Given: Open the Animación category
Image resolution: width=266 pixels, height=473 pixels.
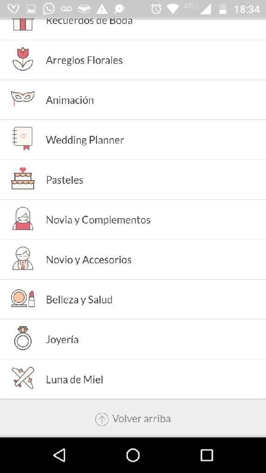Looking at the screenshot, I should coord(133,100).
